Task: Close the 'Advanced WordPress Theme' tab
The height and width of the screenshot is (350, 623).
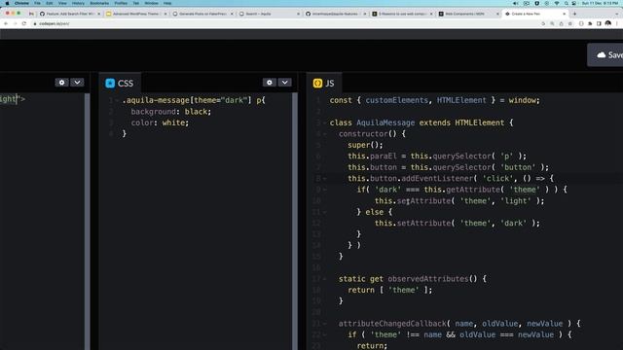Action: click(165, 14)
